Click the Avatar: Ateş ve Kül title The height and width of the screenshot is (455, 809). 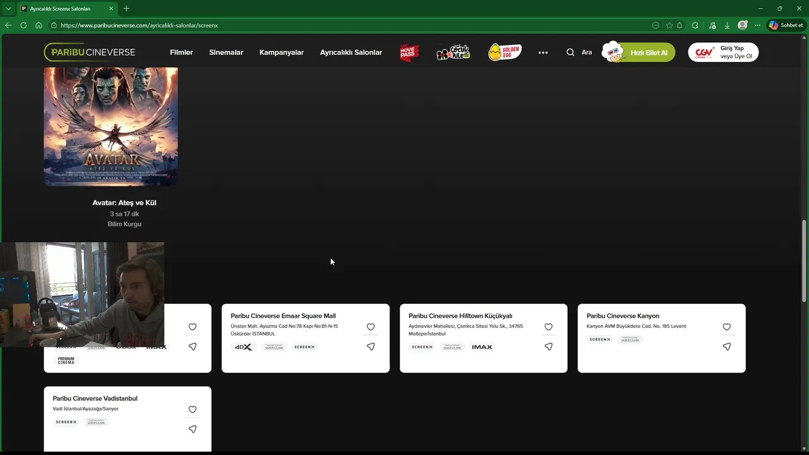[125, 203]
